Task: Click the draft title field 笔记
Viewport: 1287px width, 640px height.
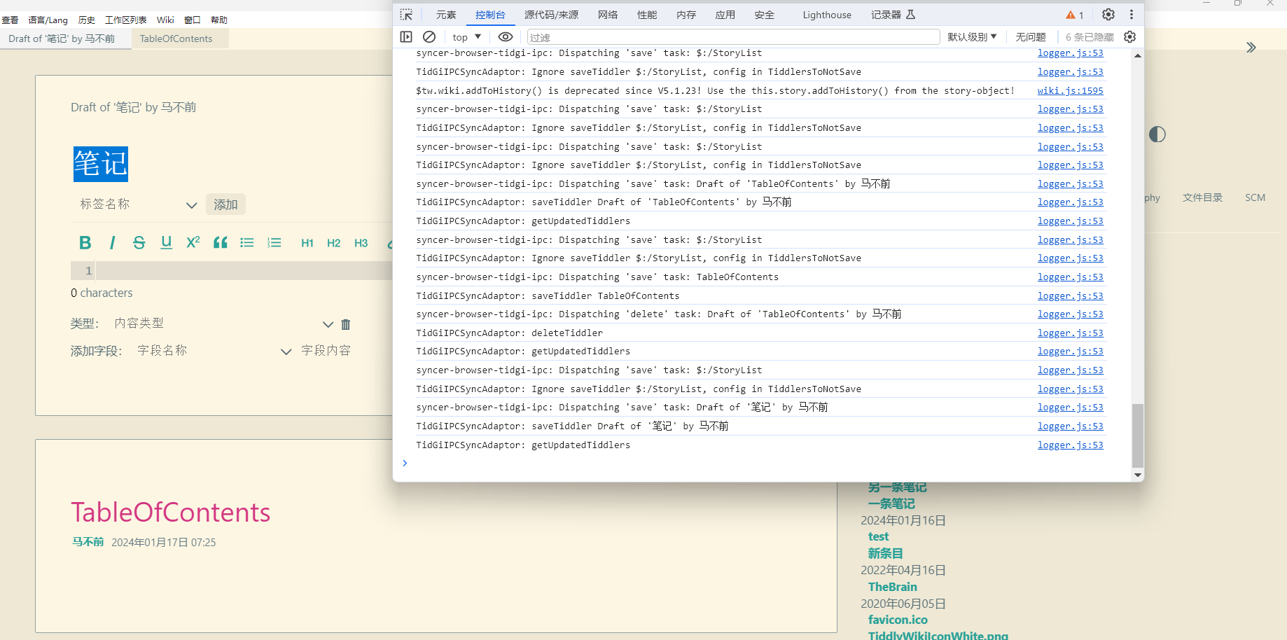Action: pyautogui.click(x=101, y=164)
